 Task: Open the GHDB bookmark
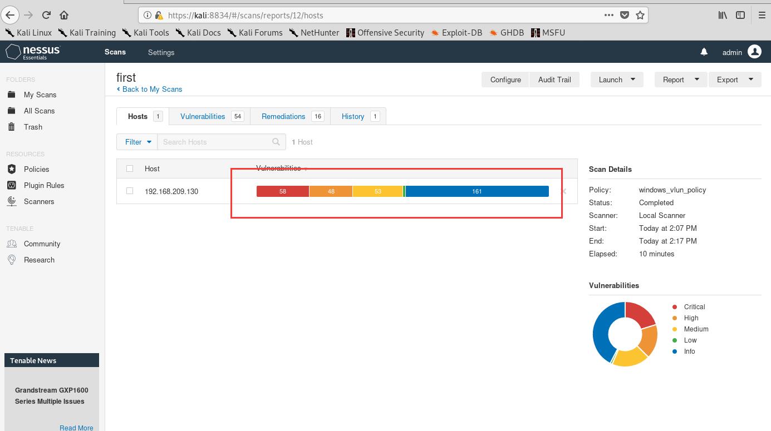click(506, 32)
